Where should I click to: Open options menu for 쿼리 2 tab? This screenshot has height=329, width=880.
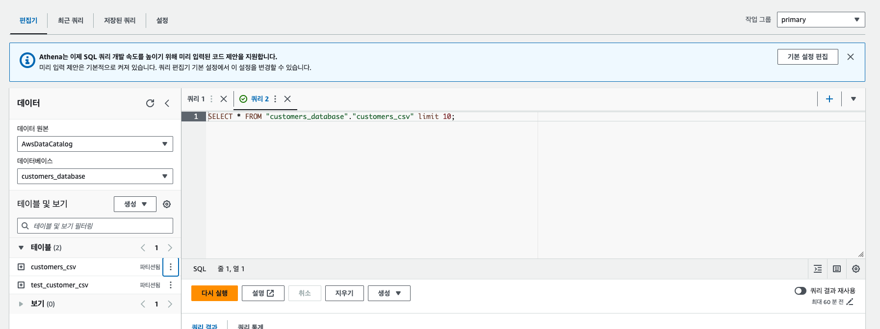pos(275,99)
